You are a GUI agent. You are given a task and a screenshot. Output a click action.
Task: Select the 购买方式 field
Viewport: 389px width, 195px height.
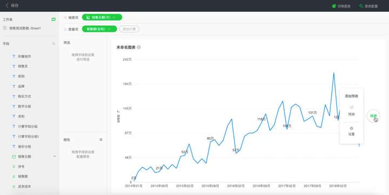(x=24, y=96)
